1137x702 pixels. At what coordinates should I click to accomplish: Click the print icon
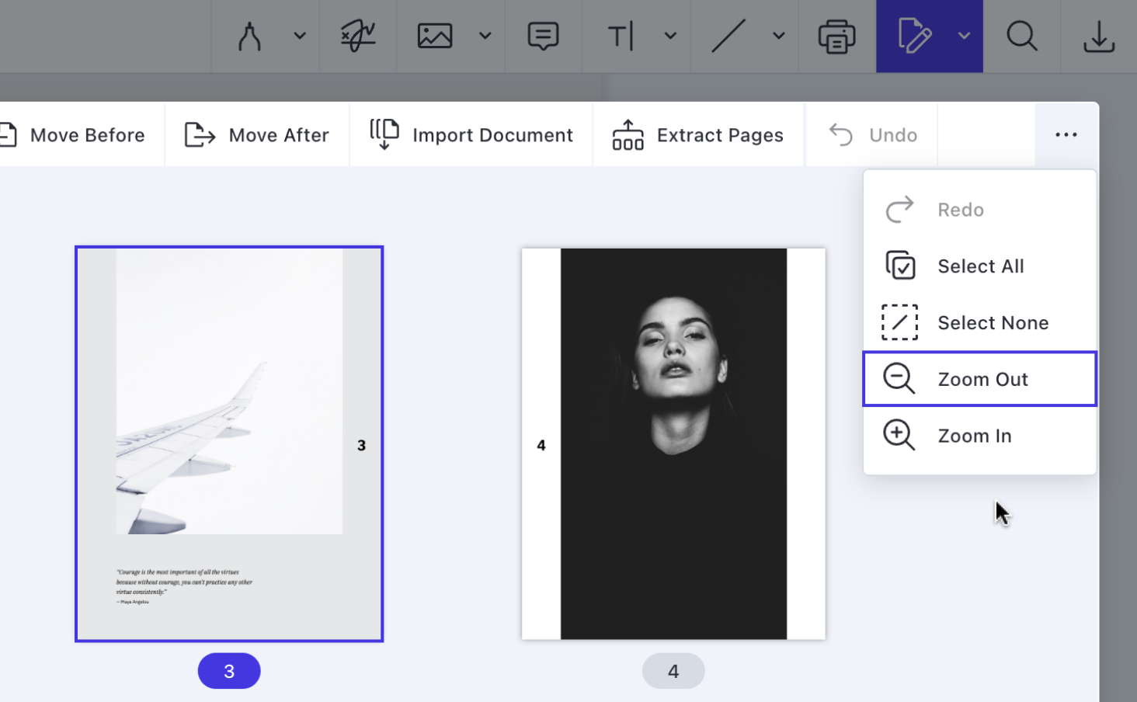pyautogui.click(x=836, y=36)
